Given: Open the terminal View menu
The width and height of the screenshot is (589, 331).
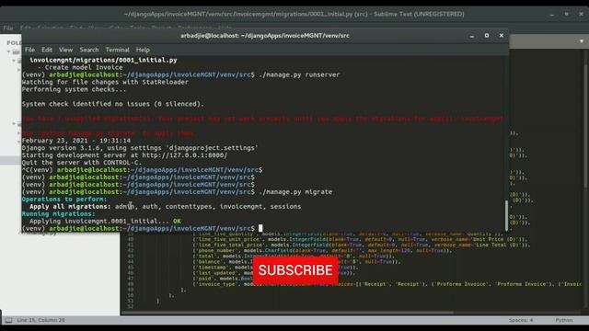Looking at the screenshot, I should click(x=65, y=50).
